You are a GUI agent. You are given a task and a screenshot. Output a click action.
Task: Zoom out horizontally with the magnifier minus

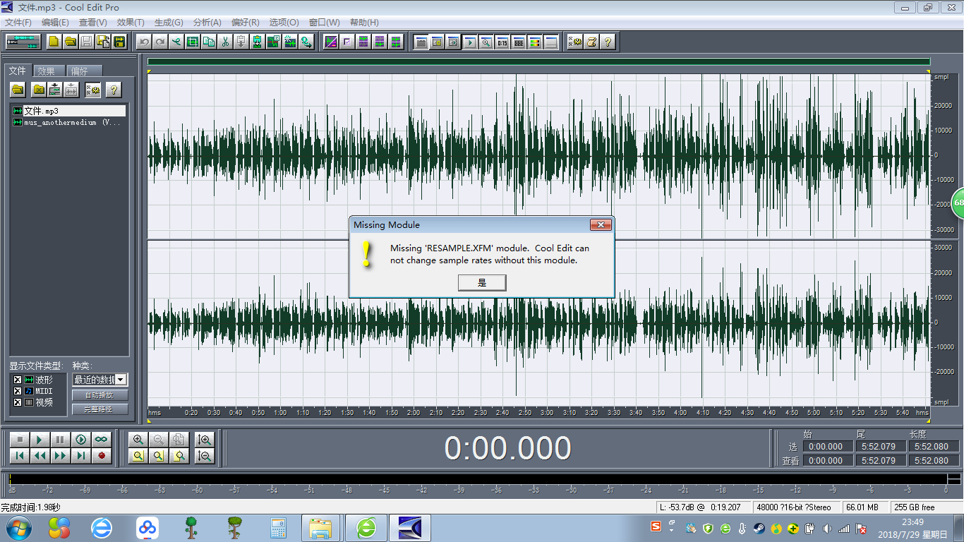point(158,439)
